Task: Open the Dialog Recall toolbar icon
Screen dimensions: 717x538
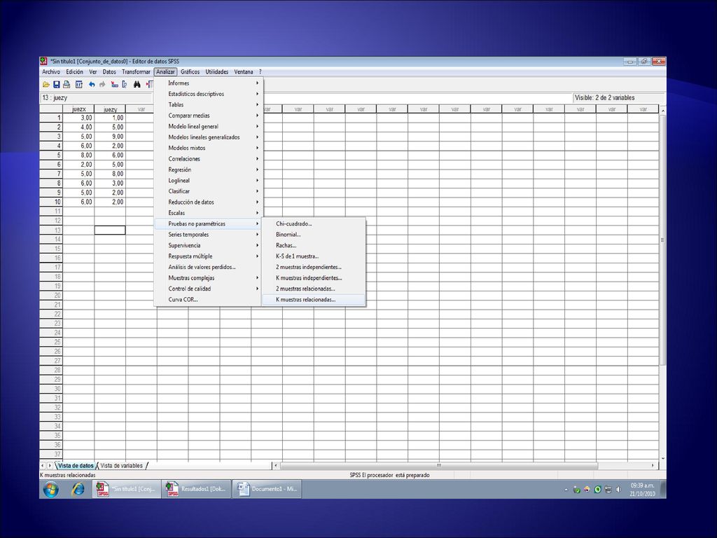Action: [x=79, y=85]
